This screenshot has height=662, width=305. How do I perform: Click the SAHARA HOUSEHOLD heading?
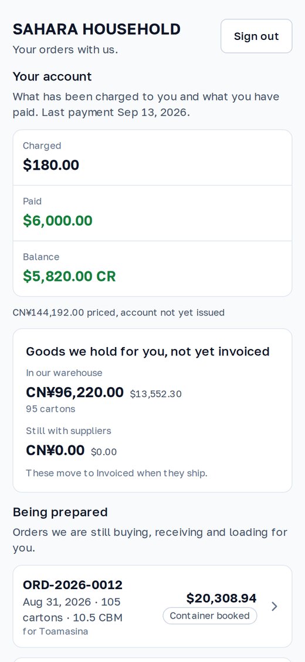[x=97, y=29]
